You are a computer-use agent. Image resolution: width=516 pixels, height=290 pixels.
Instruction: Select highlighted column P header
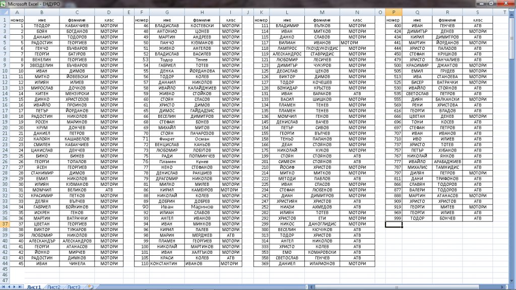(394, 13)
